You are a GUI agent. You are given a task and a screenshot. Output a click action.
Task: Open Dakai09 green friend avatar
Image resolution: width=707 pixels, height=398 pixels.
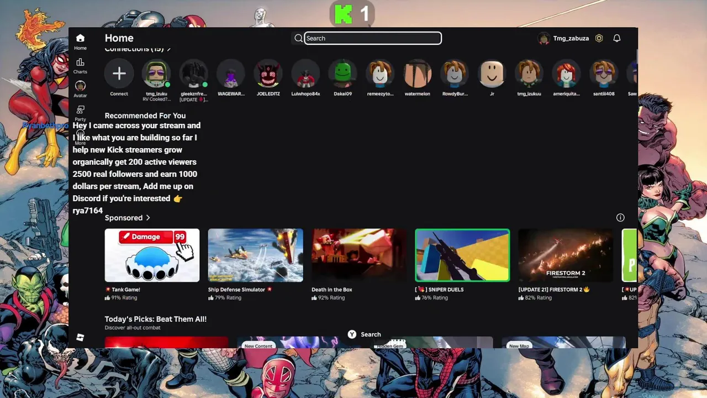click(342, 74)
